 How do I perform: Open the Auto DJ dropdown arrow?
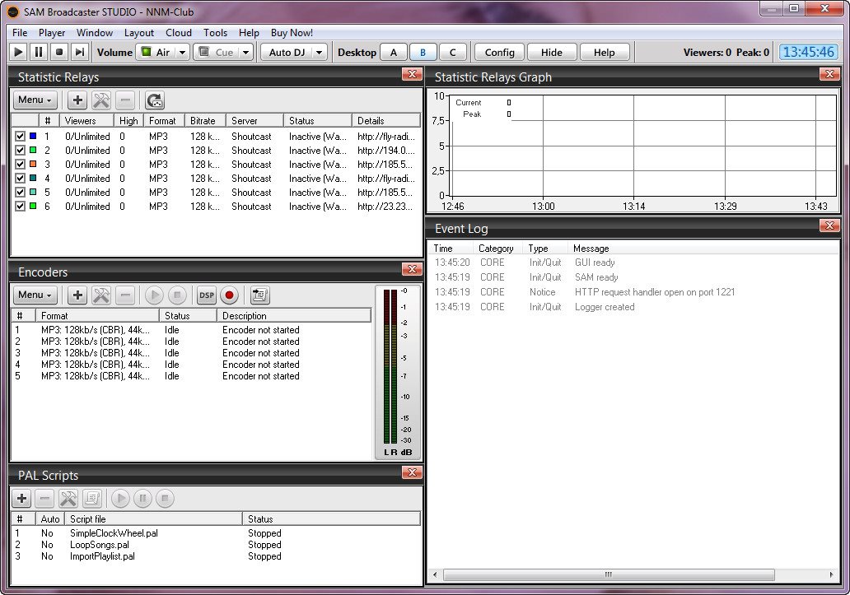coord(319,53)
